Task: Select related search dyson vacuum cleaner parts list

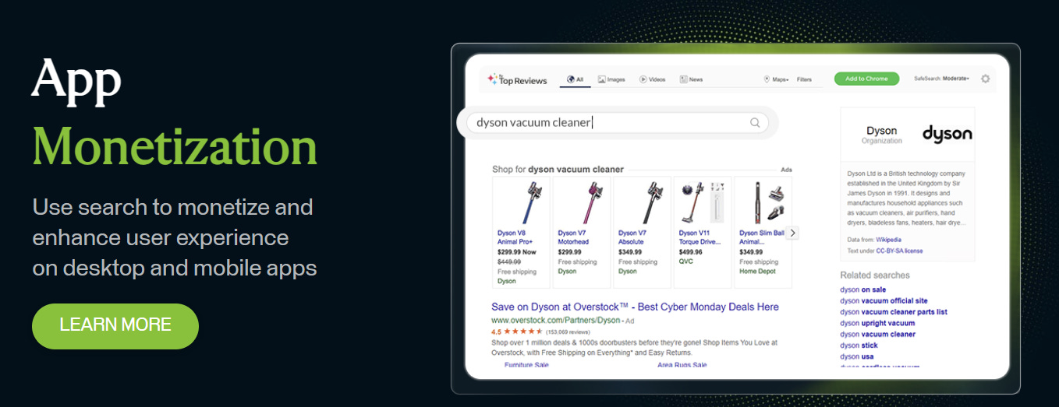Action: click(x=894, y=312)
